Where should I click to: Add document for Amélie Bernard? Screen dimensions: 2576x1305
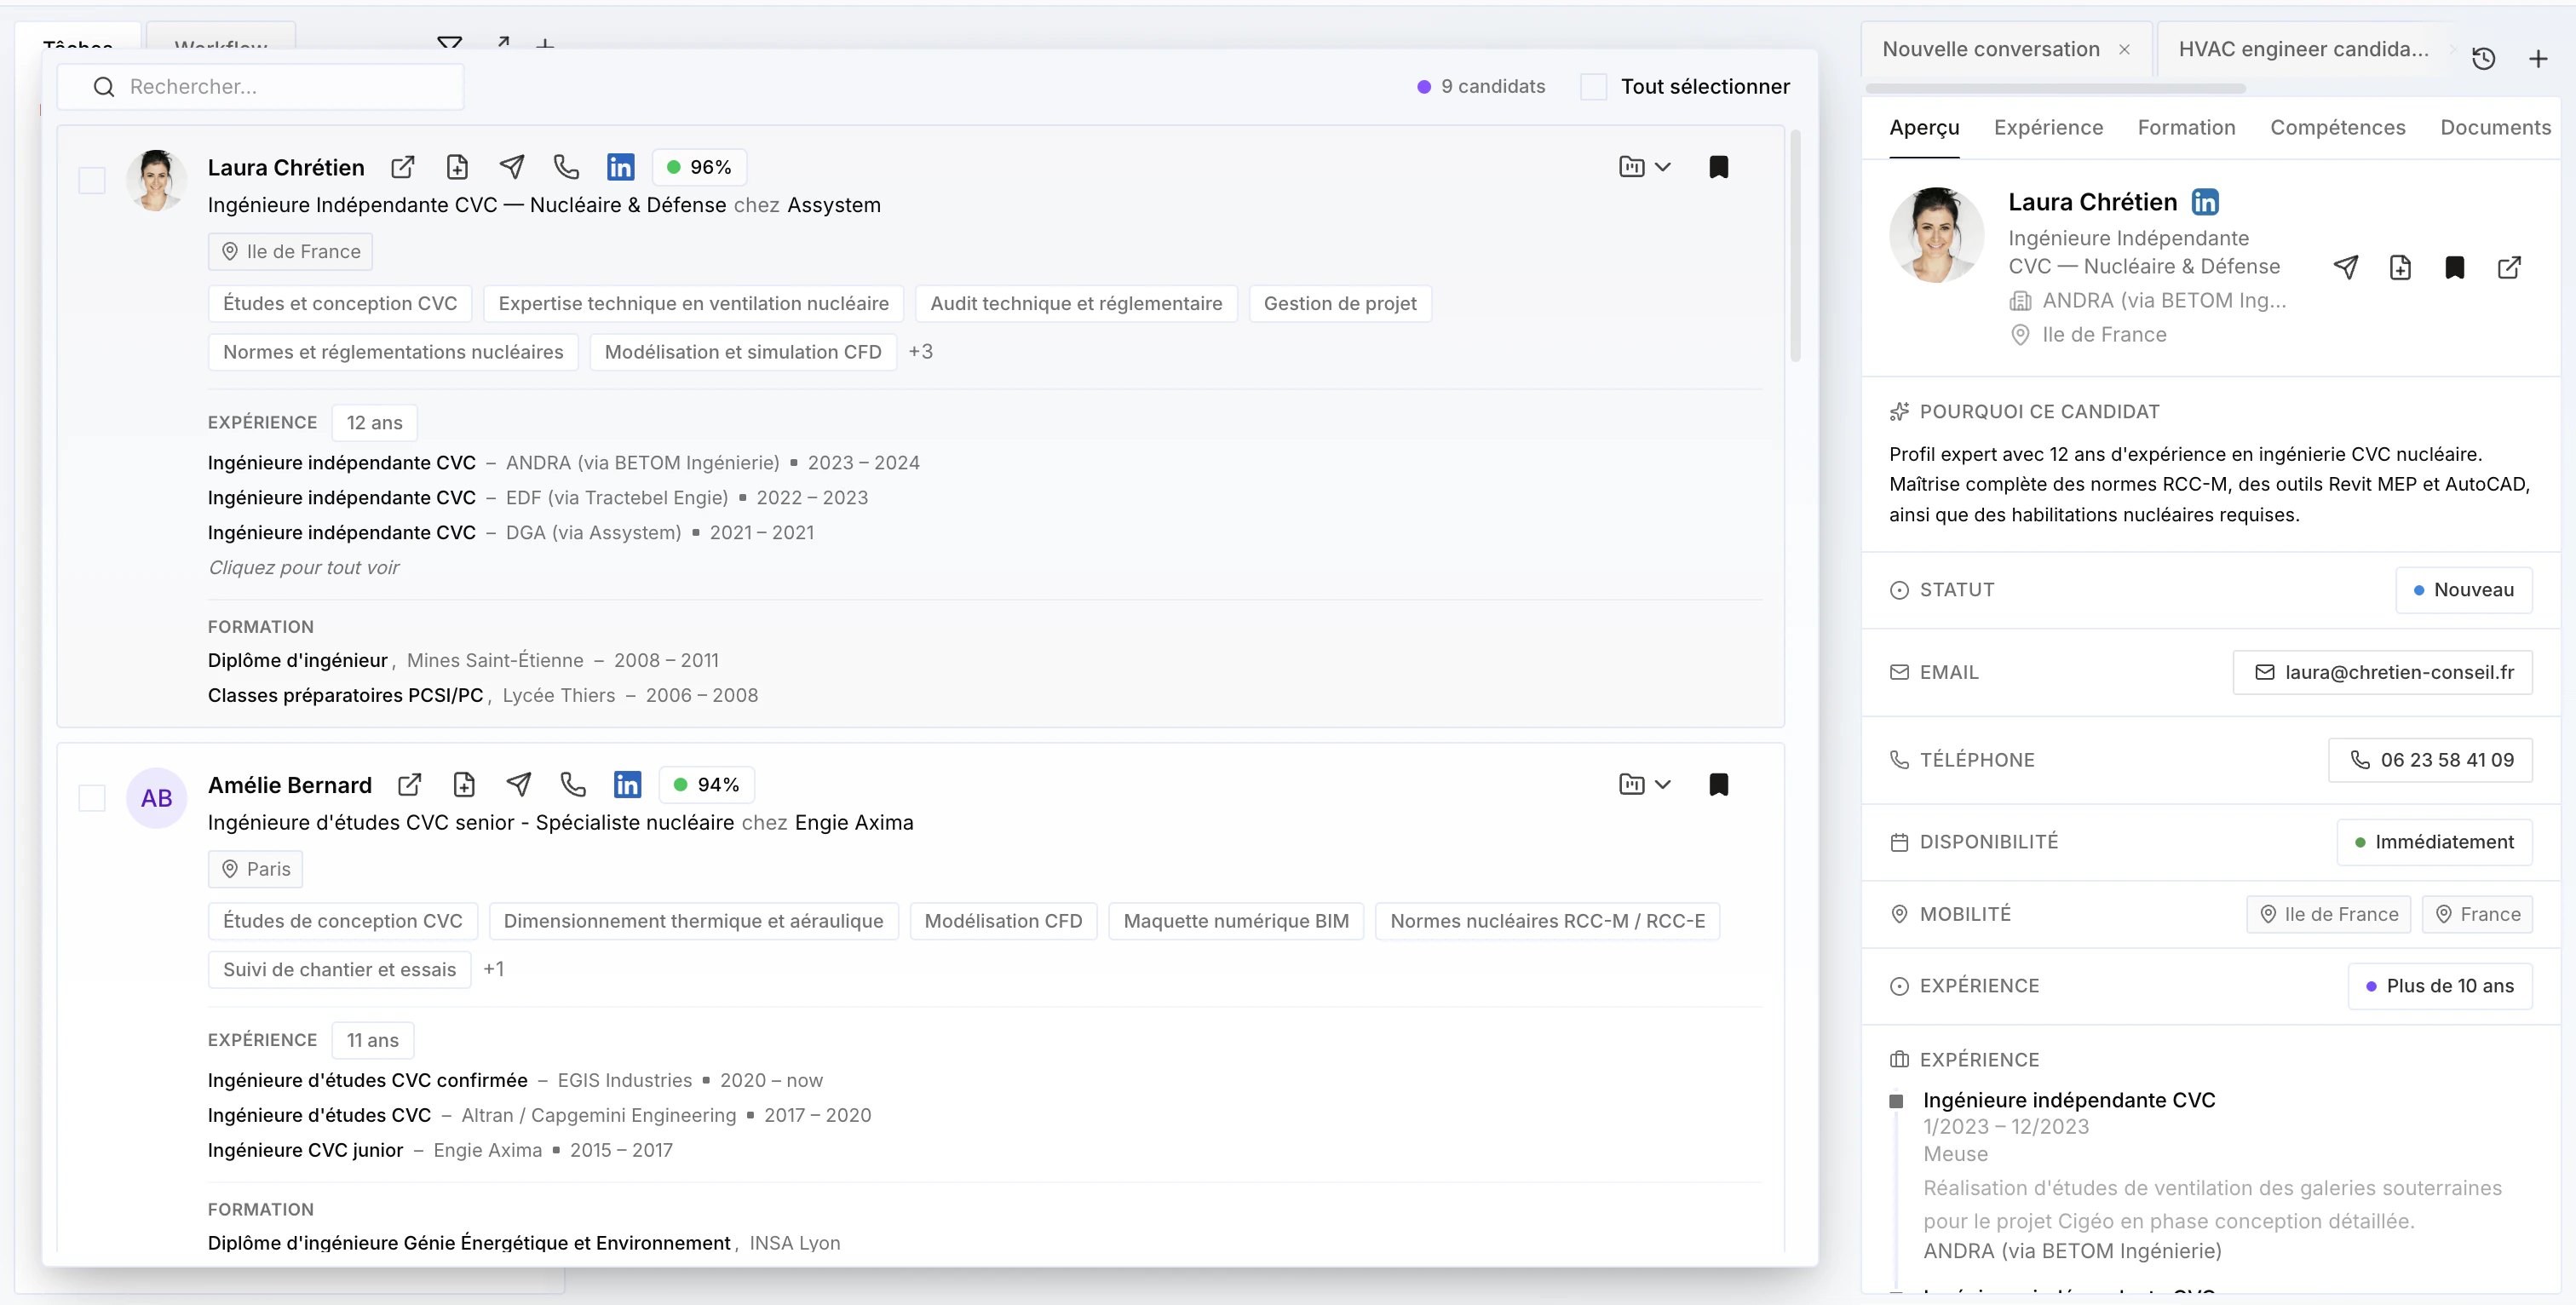464,785
